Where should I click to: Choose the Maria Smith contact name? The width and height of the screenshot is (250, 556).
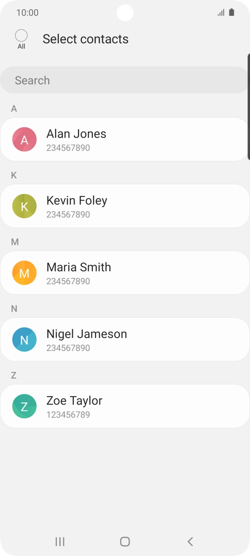coord(79,267)
